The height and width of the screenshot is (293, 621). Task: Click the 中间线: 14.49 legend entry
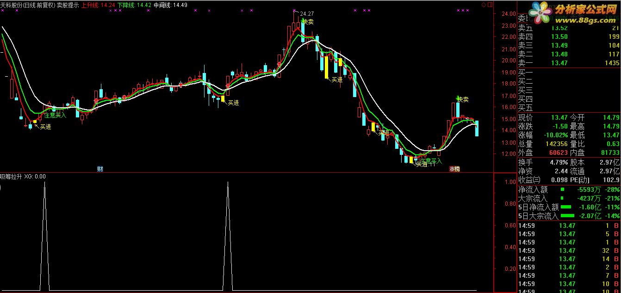click(x=170, y=5)
